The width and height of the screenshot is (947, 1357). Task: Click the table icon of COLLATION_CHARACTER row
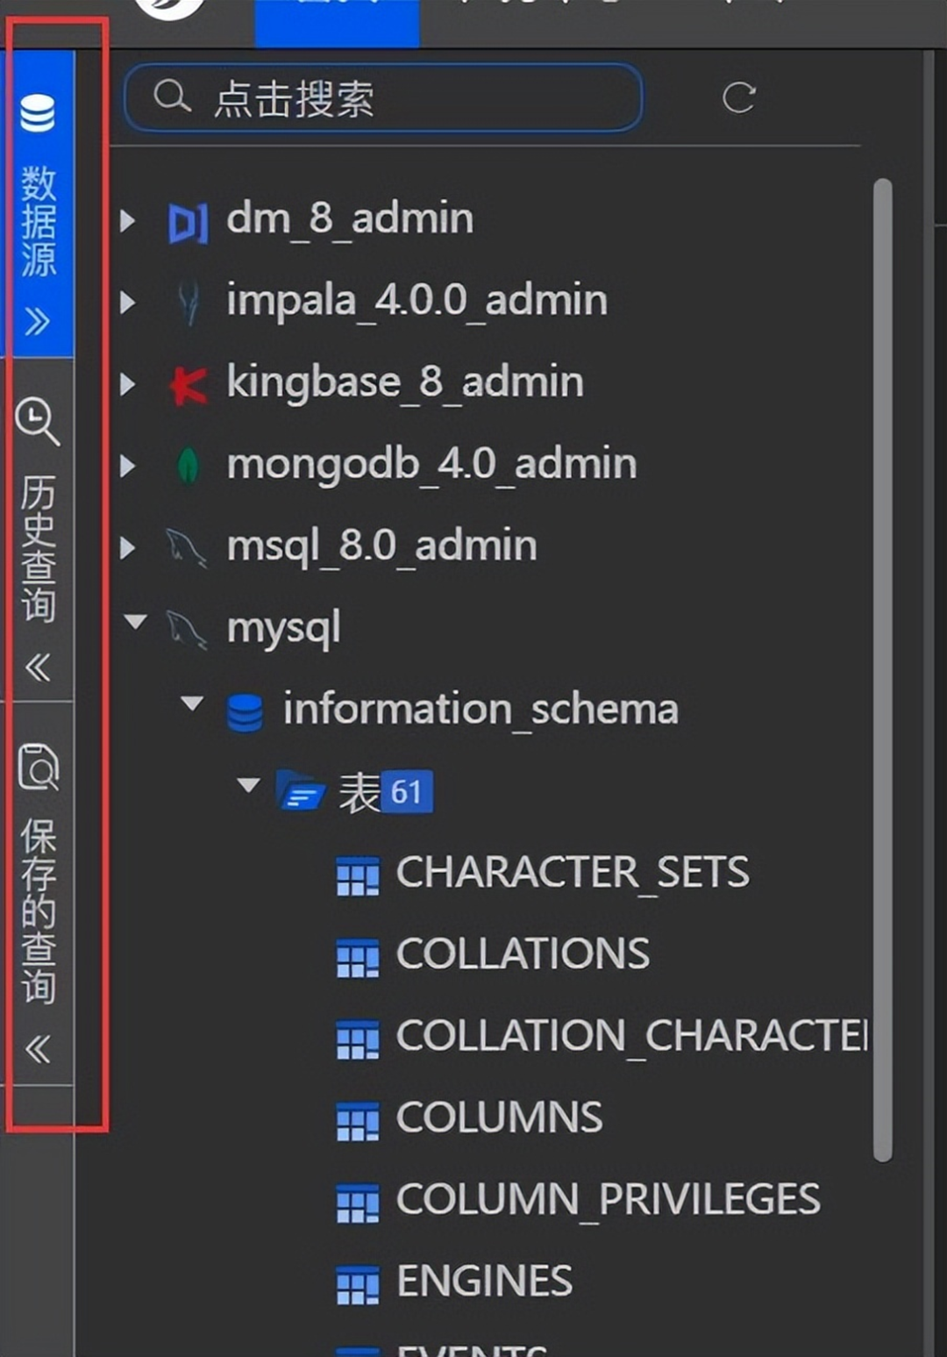[x=358, y=1039]
